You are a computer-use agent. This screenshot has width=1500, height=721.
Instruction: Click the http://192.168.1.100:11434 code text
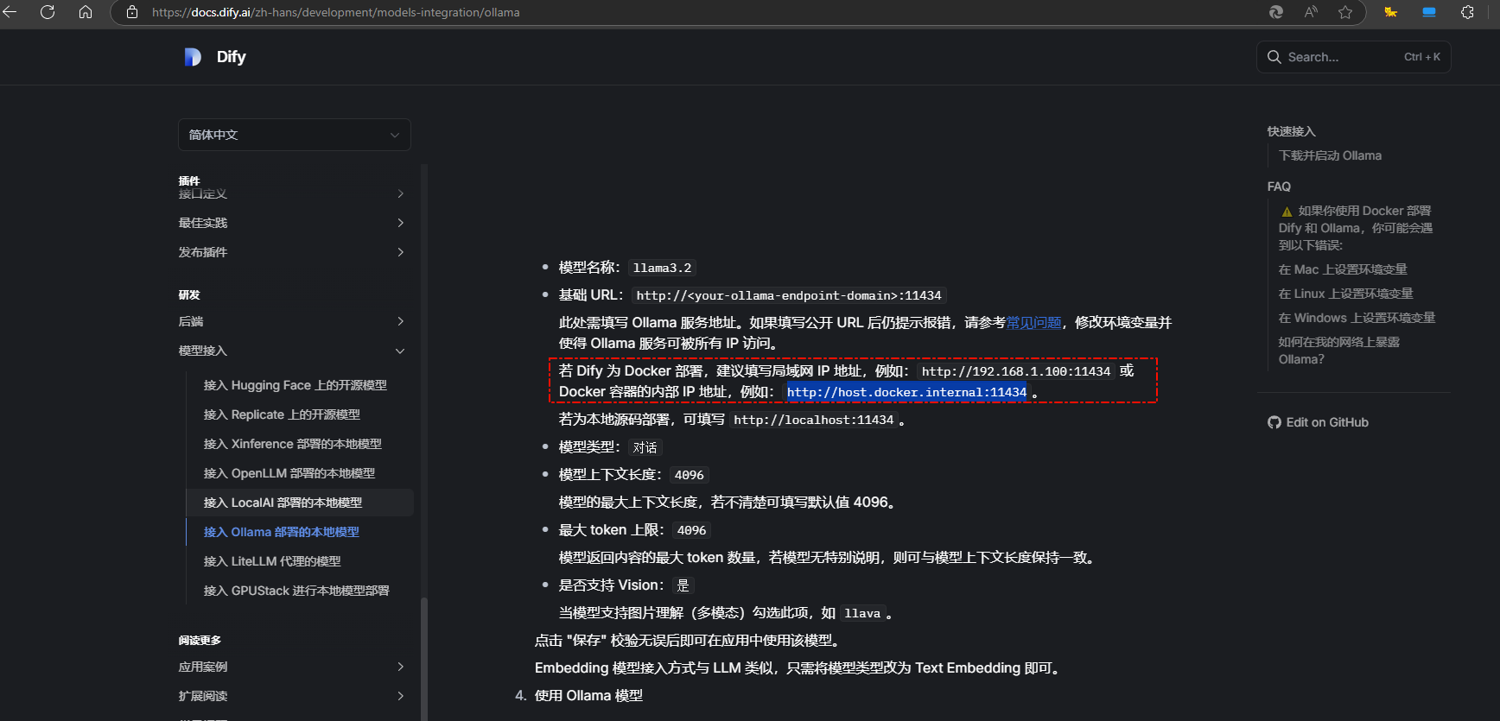pyautogui.click(x=1016, y=371)
